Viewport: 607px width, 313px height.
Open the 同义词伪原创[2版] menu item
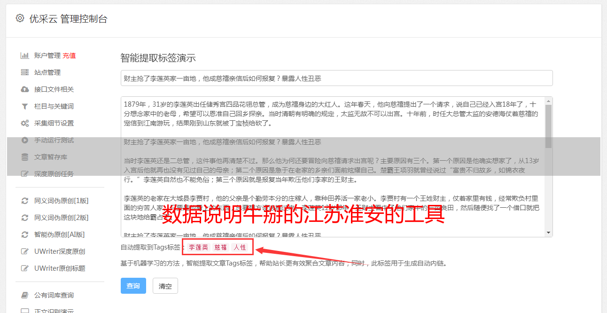62,218
